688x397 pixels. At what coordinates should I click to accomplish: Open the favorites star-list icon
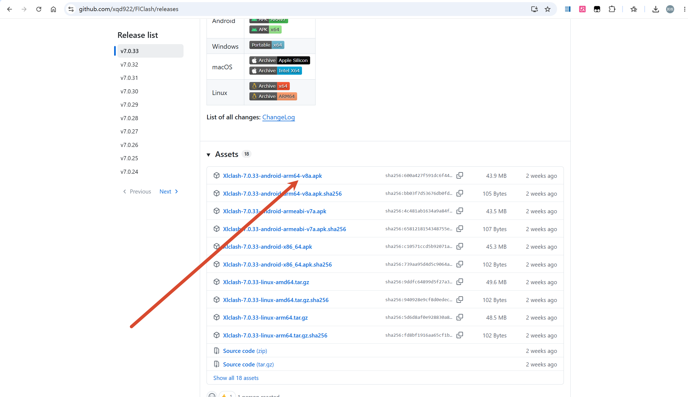click(x=634, y=9)
